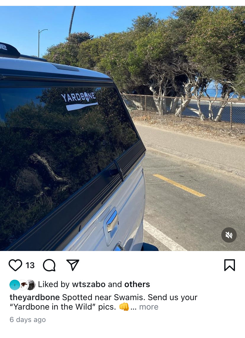Open the third liker avatar photo
The height and width of the screenshot is (338, 245).
[31, 285]
